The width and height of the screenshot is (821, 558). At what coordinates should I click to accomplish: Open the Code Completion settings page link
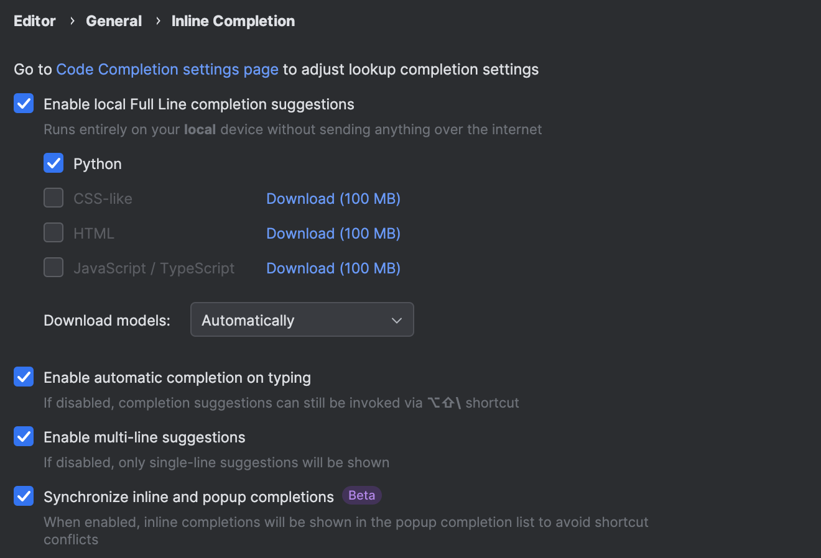167,69
